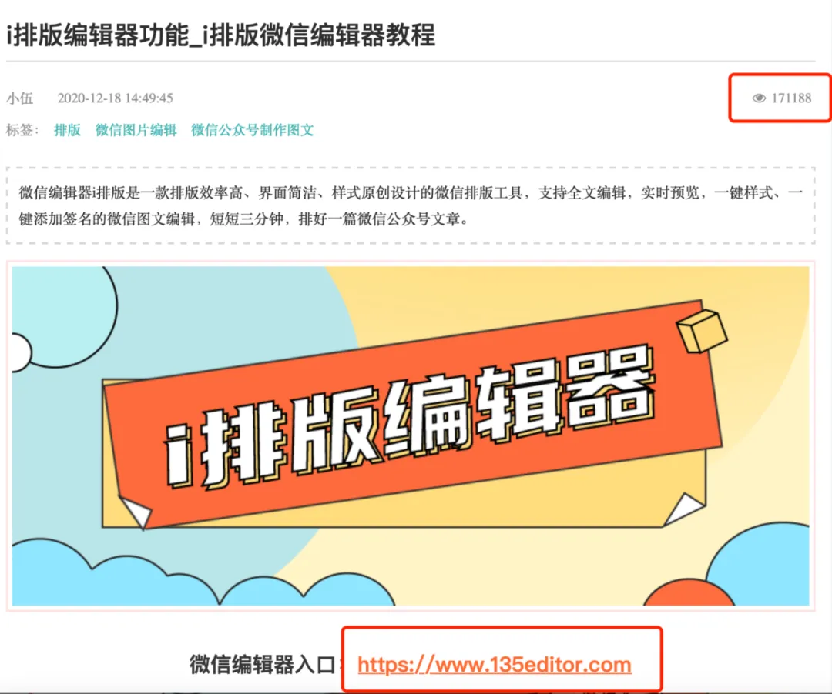Click the publish date 2020-12-18 14:49:45

pos(115,98)
